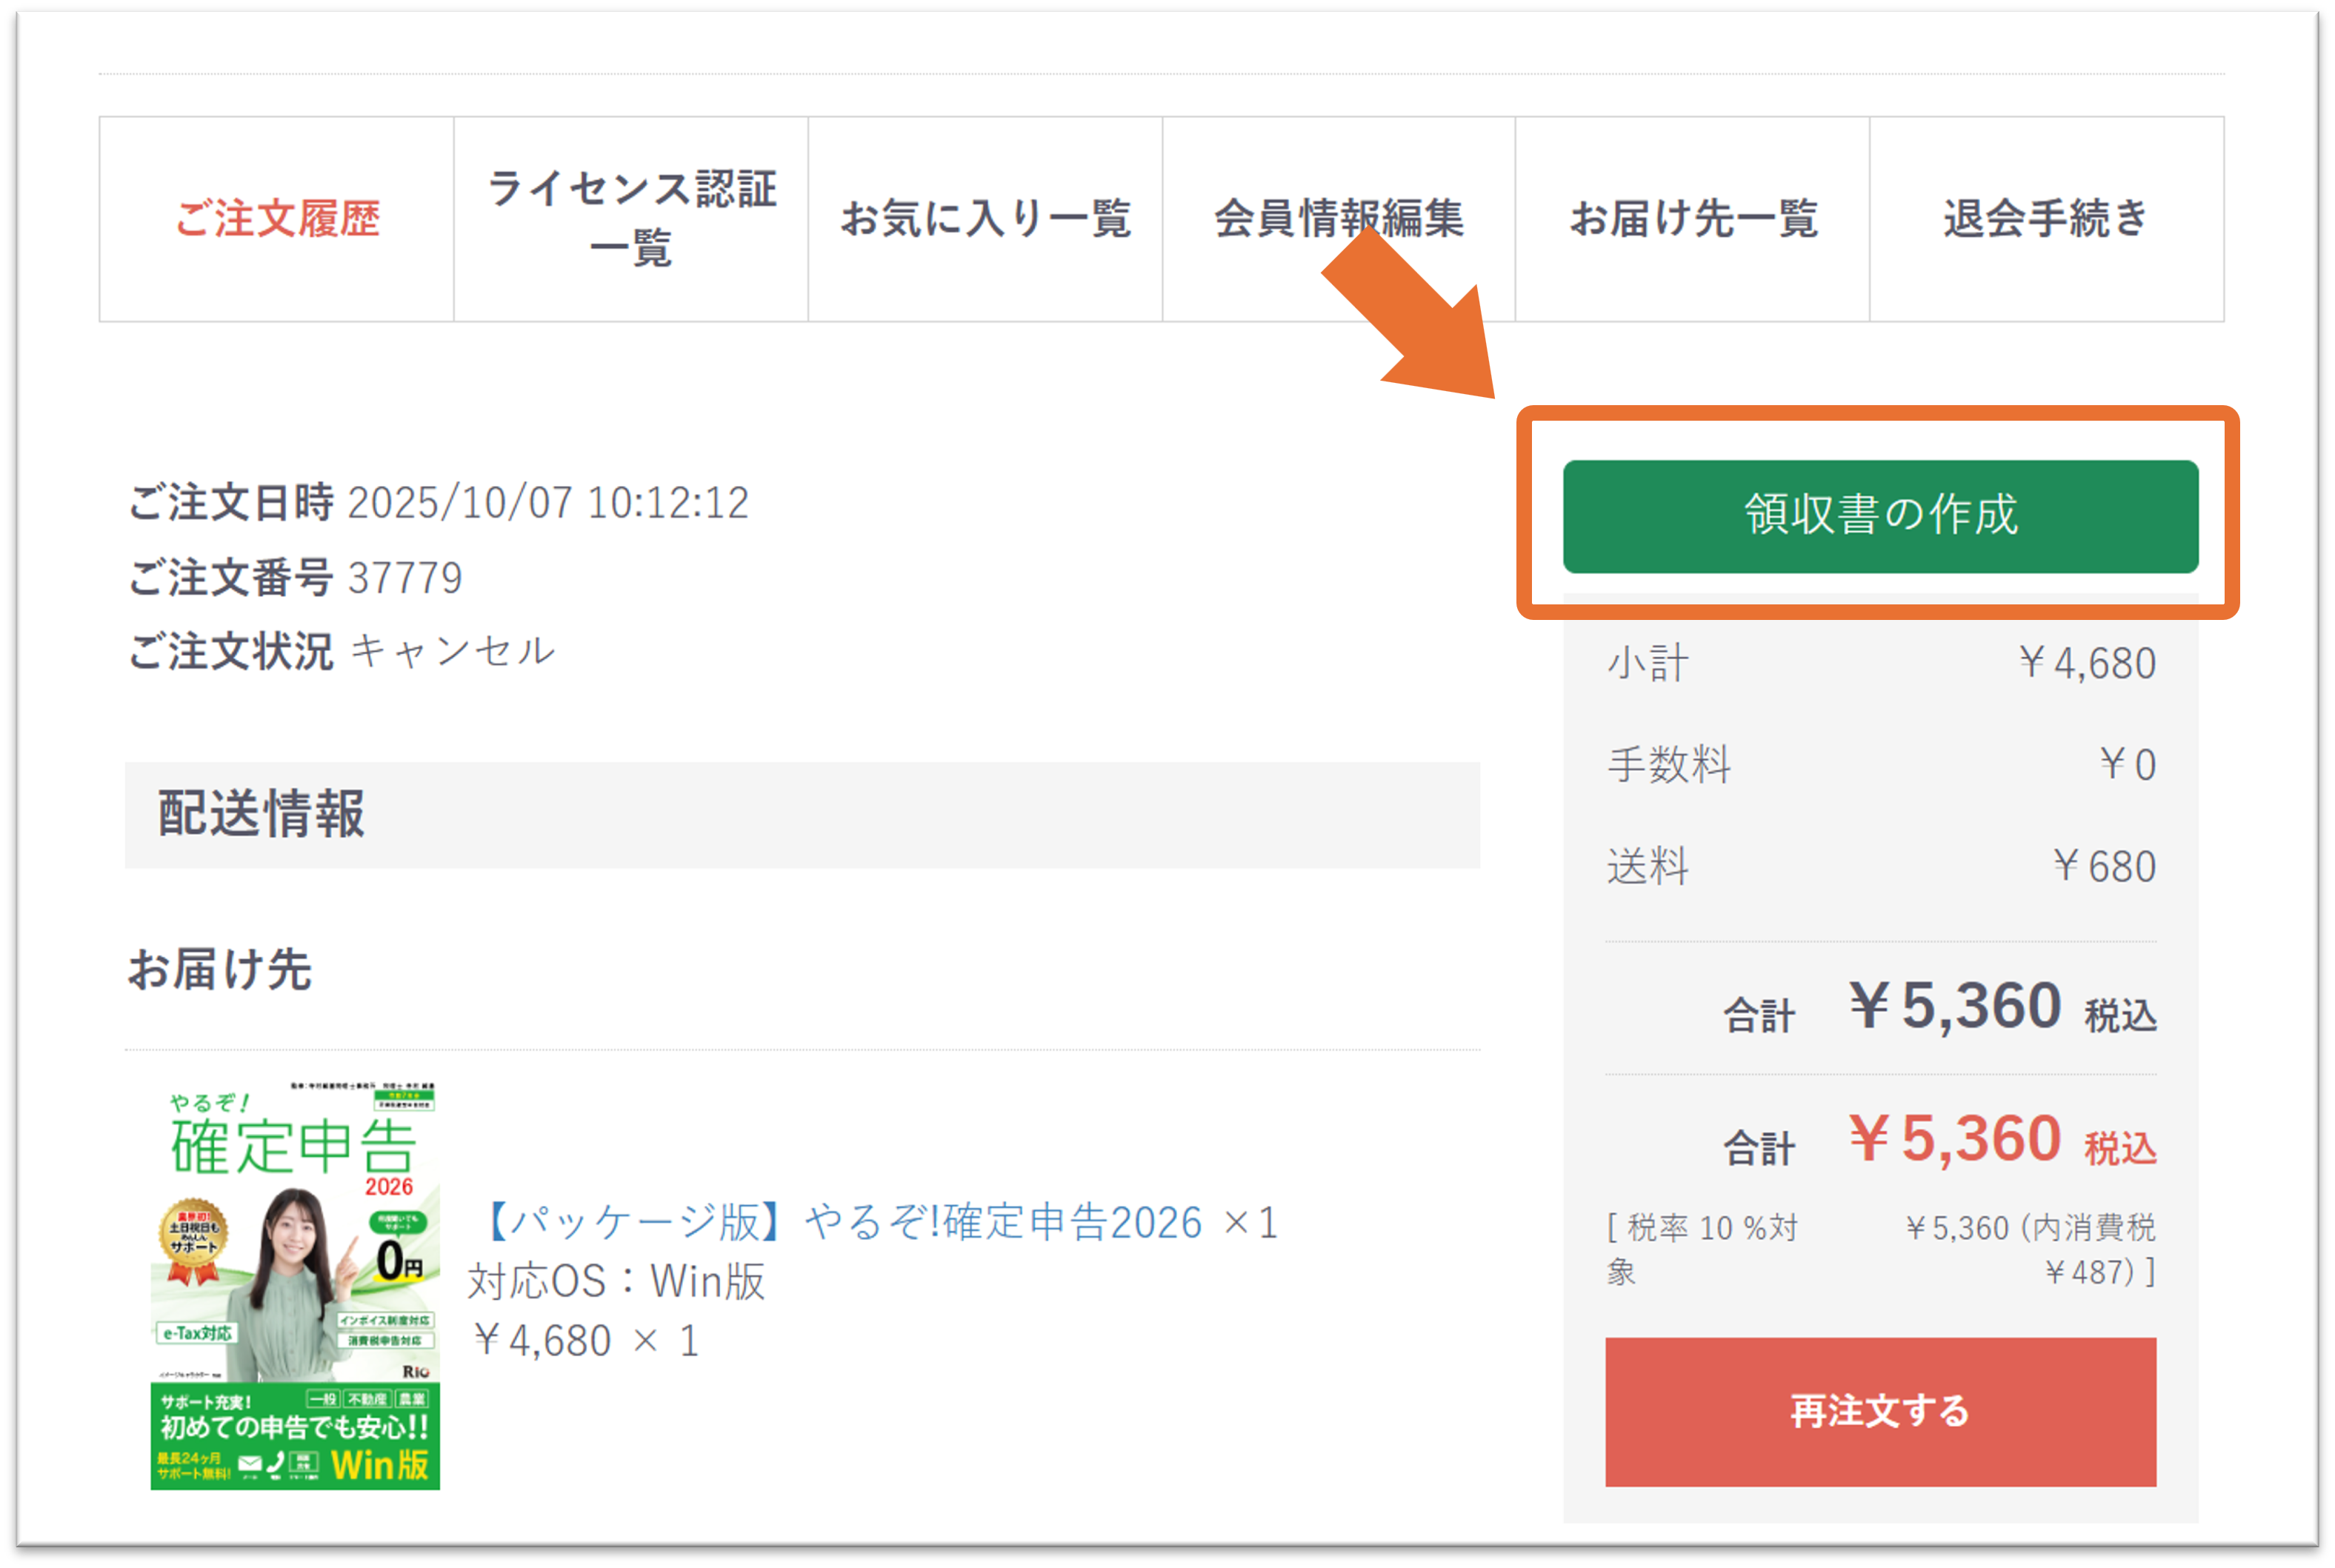Click the order date 2025/10/07 10:12:12
Image resolution: width=2335 pixels, height=1568 pixels.
point(547,503)
